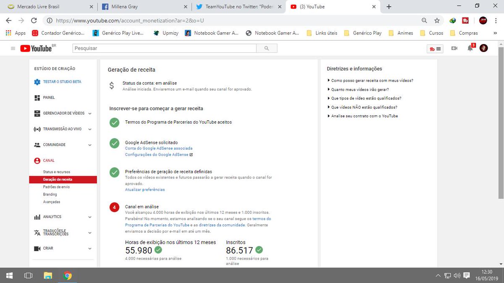Open Status e recursos submenu item
The width and height of the screenshot is (504, 283).
point(57,172)
